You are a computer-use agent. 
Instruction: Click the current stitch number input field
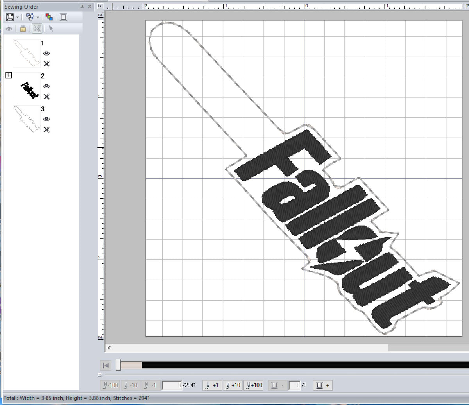172,385
